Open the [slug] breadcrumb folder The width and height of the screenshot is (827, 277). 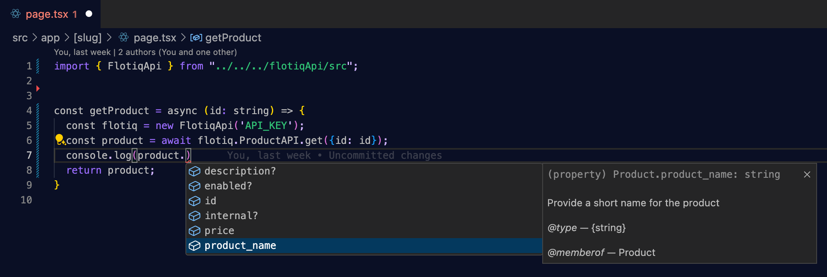coord(87,38)
